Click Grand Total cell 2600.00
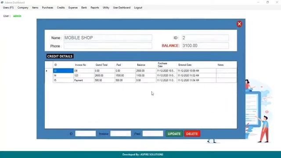The width and height of the screenshot is (281, 158). click(x=104, y=75)
